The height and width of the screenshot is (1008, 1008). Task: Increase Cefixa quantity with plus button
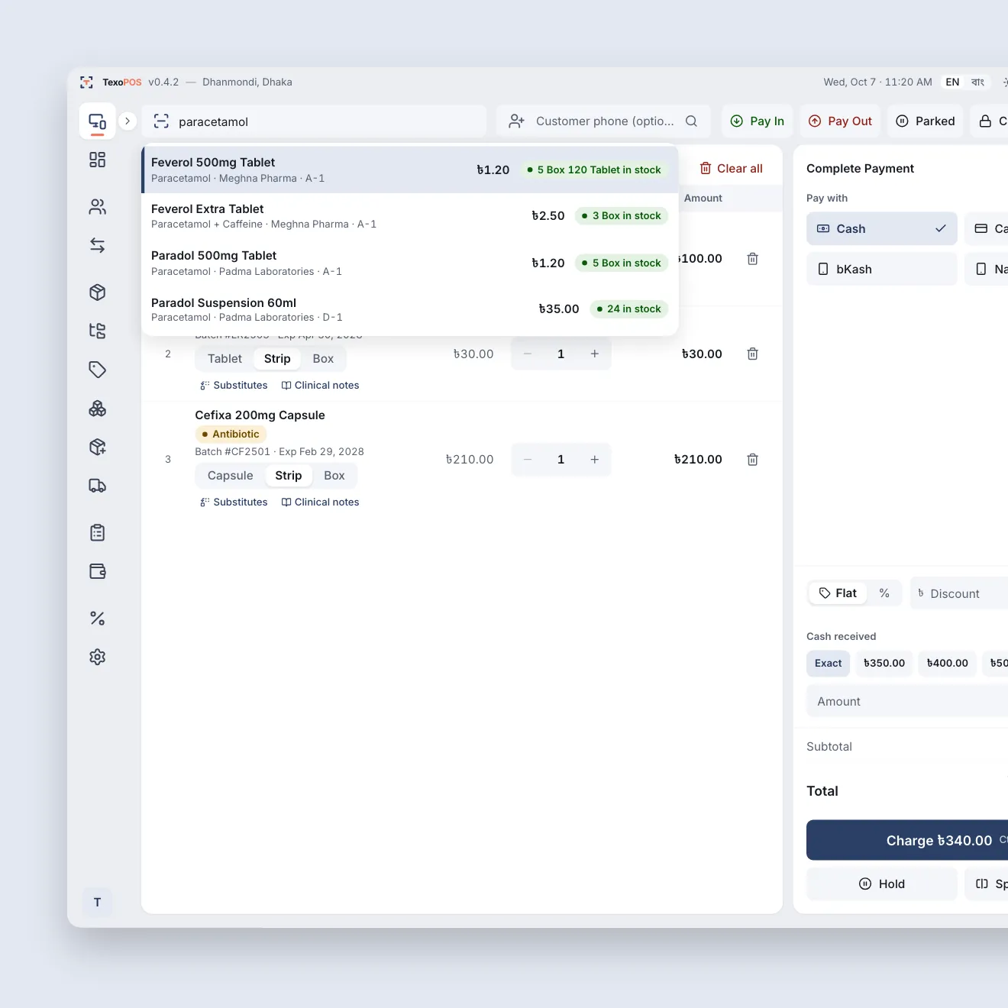(594, 459)
